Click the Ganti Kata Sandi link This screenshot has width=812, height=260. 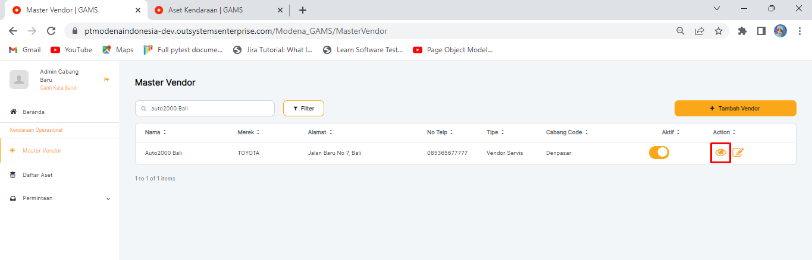(x=58, y=88)
